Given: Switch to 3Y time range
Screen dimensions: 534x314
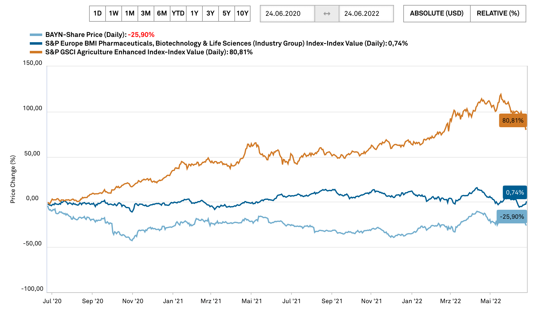Looking at the screenshot, I should point(210,13).
